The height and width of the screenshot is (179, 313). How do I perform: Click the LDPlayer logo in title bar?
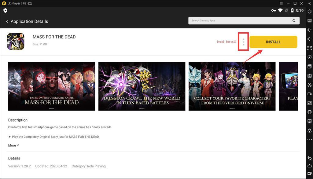pos(4,3)
